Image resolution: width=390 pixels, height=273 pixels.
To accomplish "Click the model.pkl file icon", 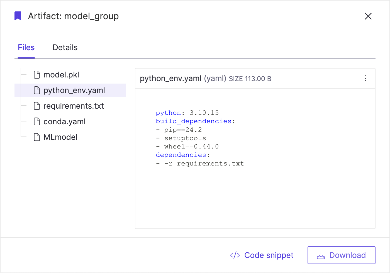I will [37, 75].
